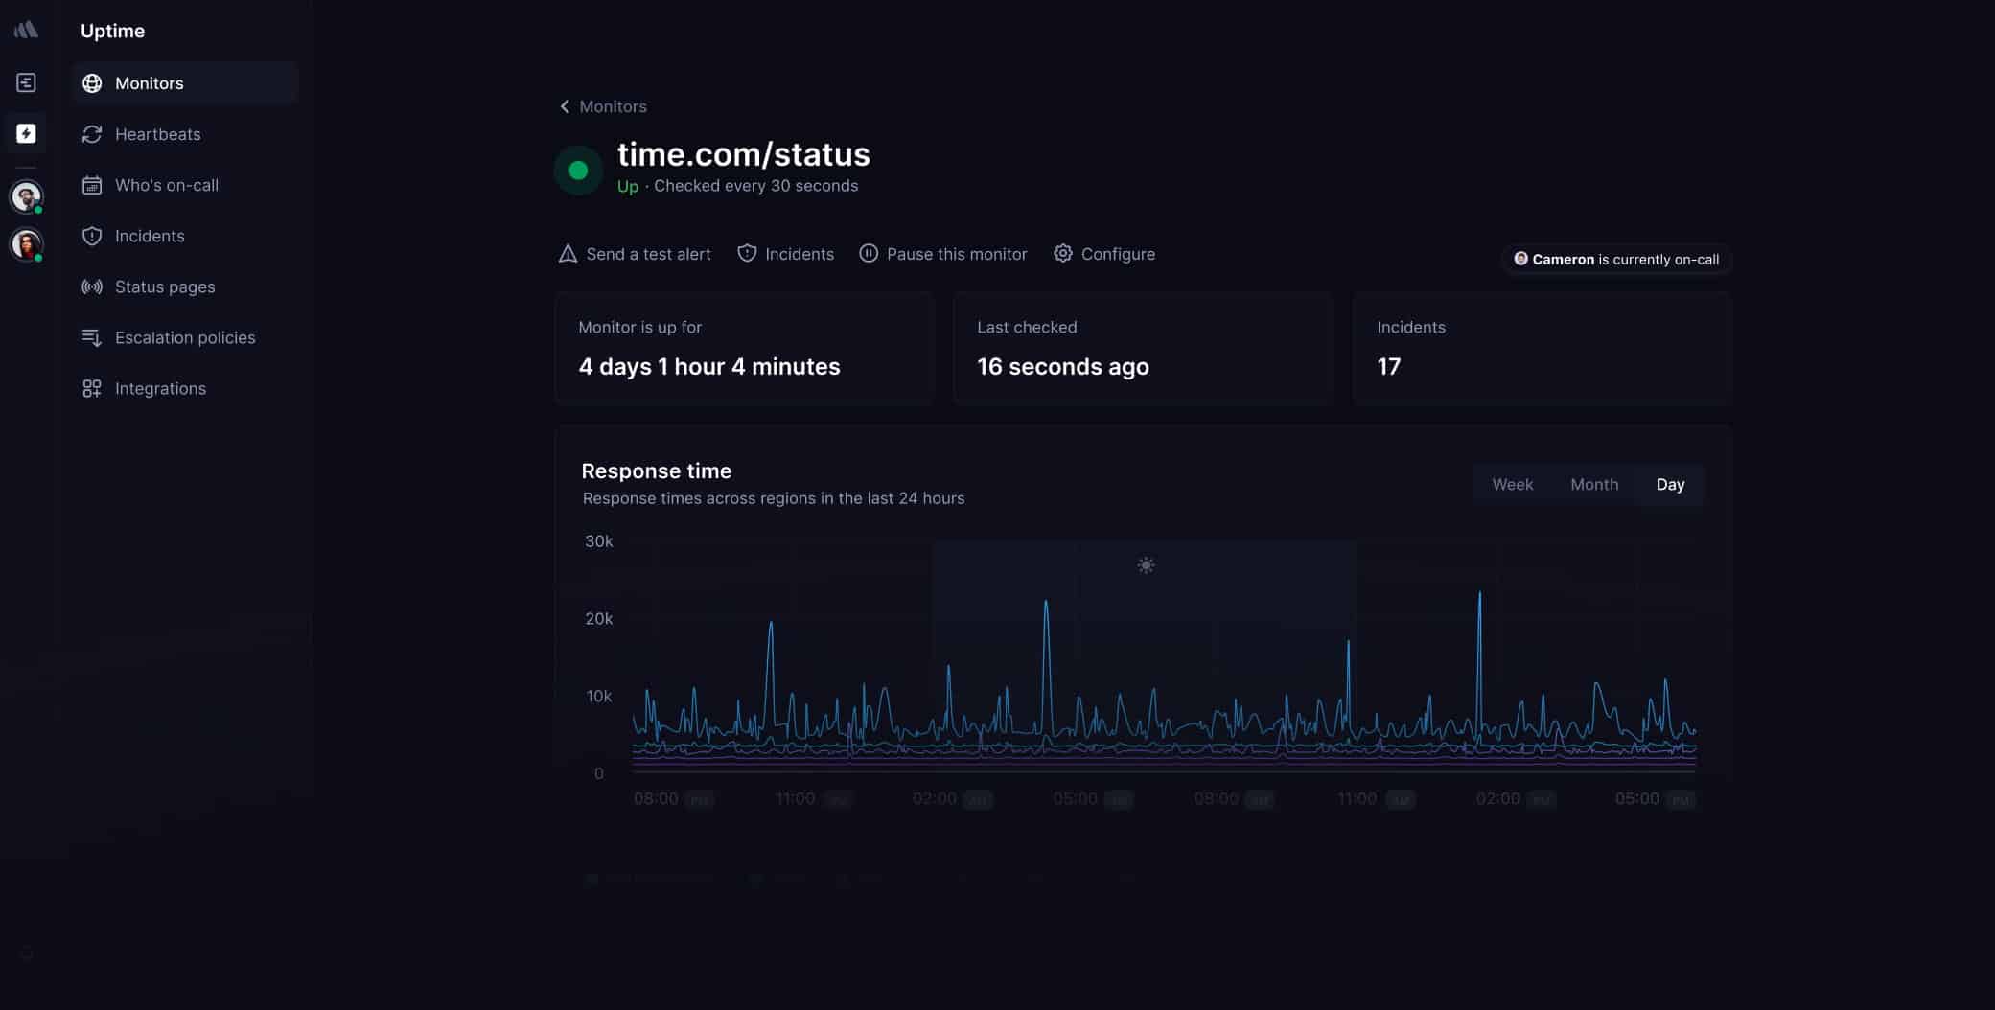Switch the chart to Week view
This screenshot has height=1010, width=1995.
1513,485
